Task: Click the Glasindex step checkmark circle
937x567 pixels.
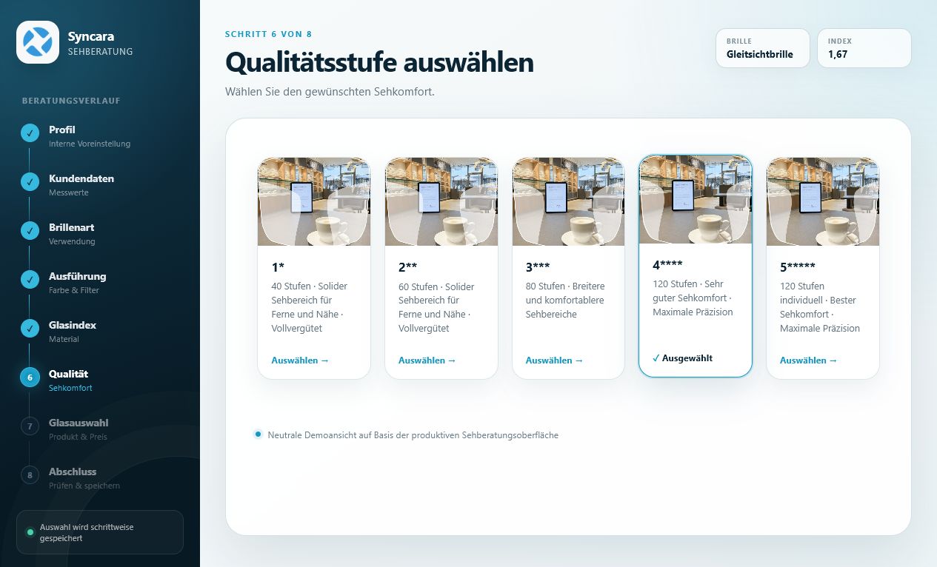Action: point(30,329)
